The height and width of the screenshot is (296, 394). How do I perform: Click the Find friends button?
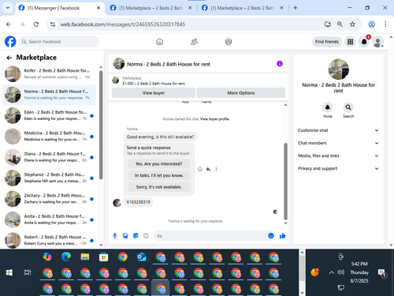(327, 42)
